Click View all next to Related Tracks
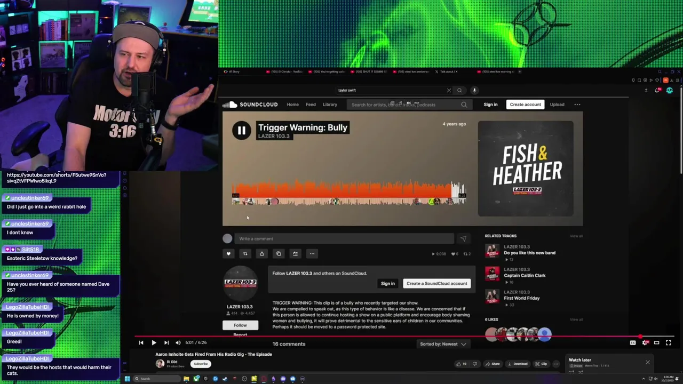Screen dimensions: 683x384 click(576, 236)
